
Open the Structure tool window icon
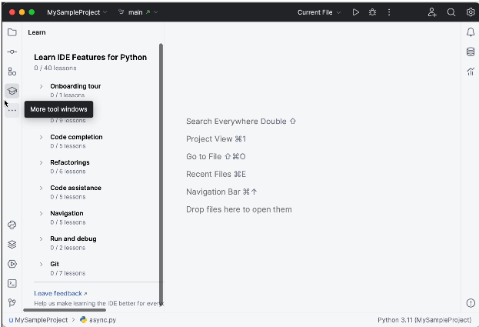click(x=12, y=72)
